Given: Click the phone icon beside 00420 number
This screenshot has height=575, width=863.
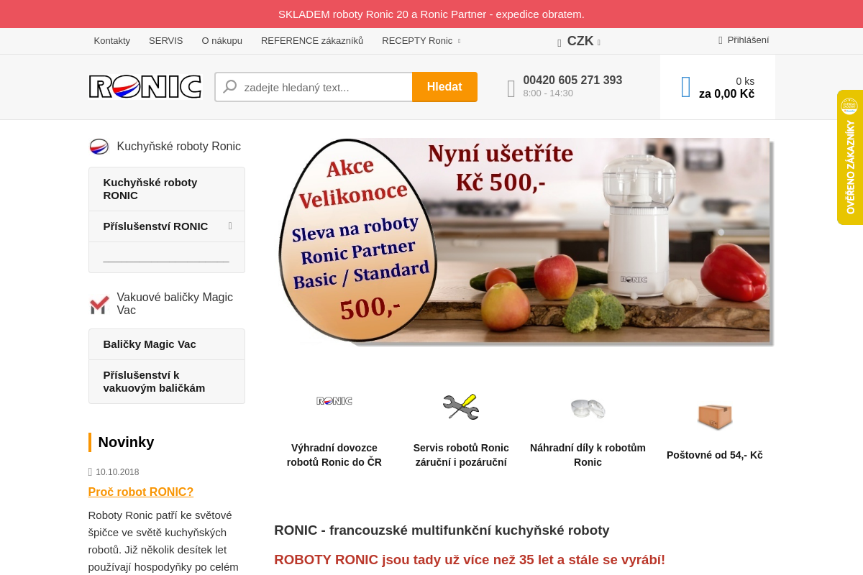Looking at the screenshot, I should point(511,88).
